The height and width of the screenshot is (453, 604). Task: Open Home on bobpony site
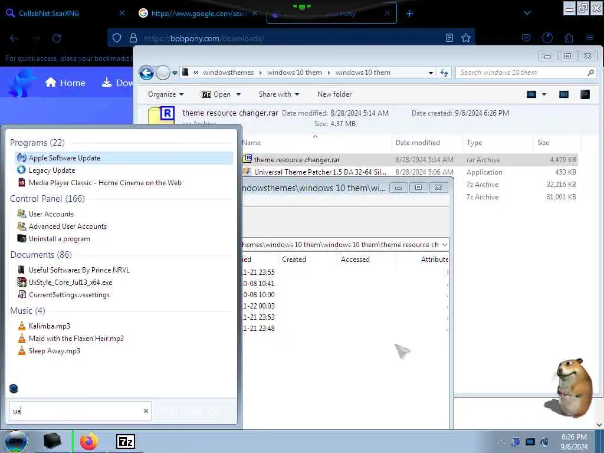(65, 83)
